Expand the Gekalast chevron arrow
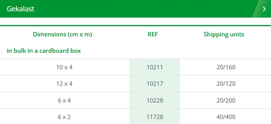 [264, 9]
